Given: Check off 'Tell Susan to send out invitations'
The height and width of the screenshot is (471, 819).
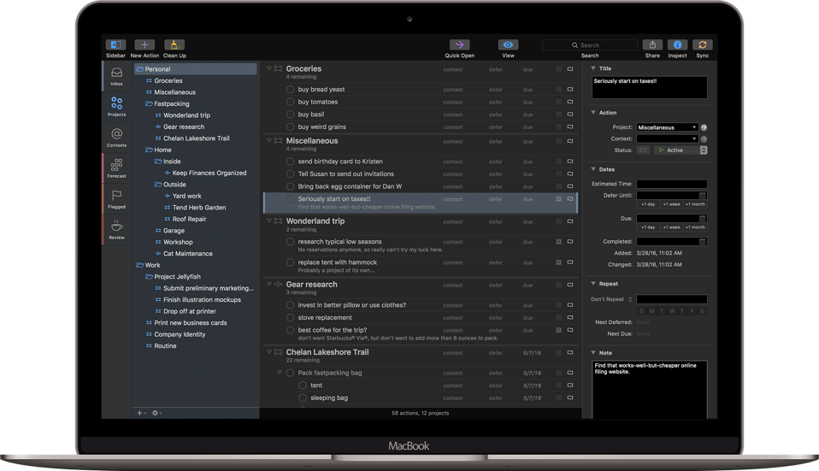Looking at the screenshot, I should coord(290,174).
